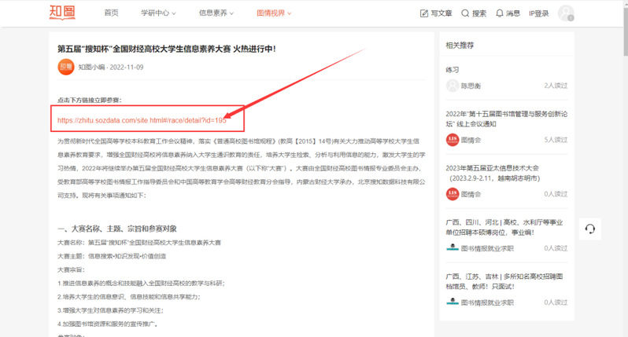Open the 写文章 pencil icon

pos(423,13)
